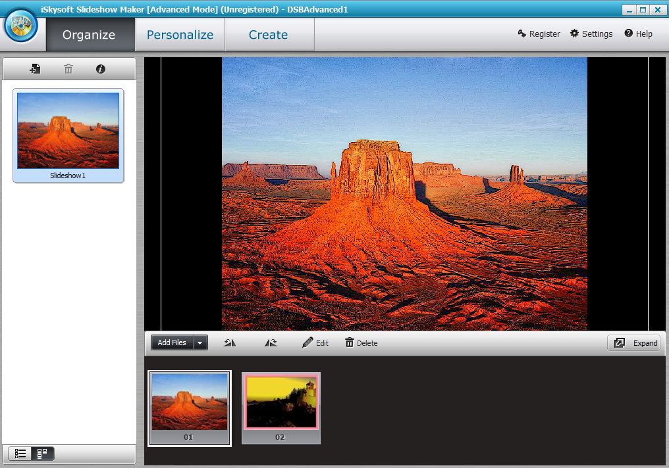This screenshot has height=468, width=669.
Task: Click the trash icon to delete slideshow
Action: [x=68, y=68]
